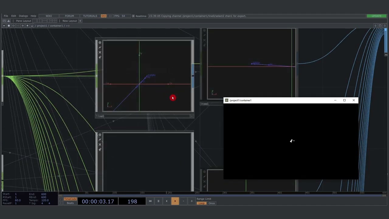Image resolution: width=389 pixels, height=219 pixels.
Task: Click project1 in the network path
Action: pos(42,26)
